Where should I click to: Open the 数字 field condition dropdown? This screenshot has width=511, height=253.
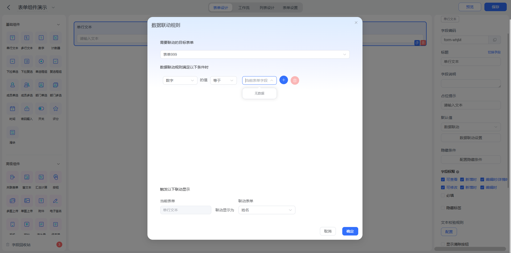point(180,80)
